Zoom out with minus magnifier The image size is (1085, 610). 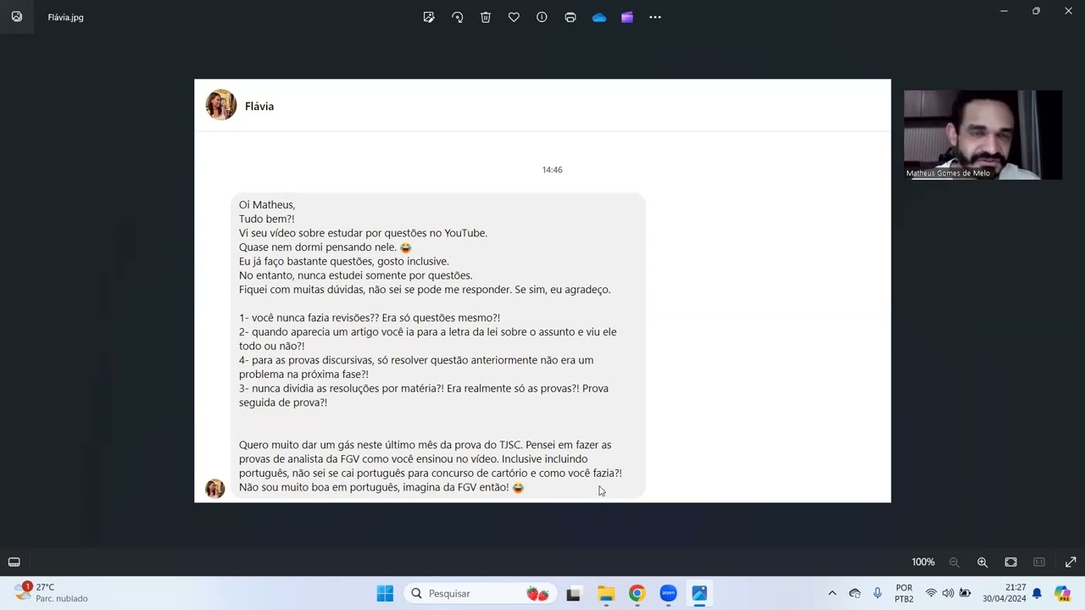[x=954, y=562]
